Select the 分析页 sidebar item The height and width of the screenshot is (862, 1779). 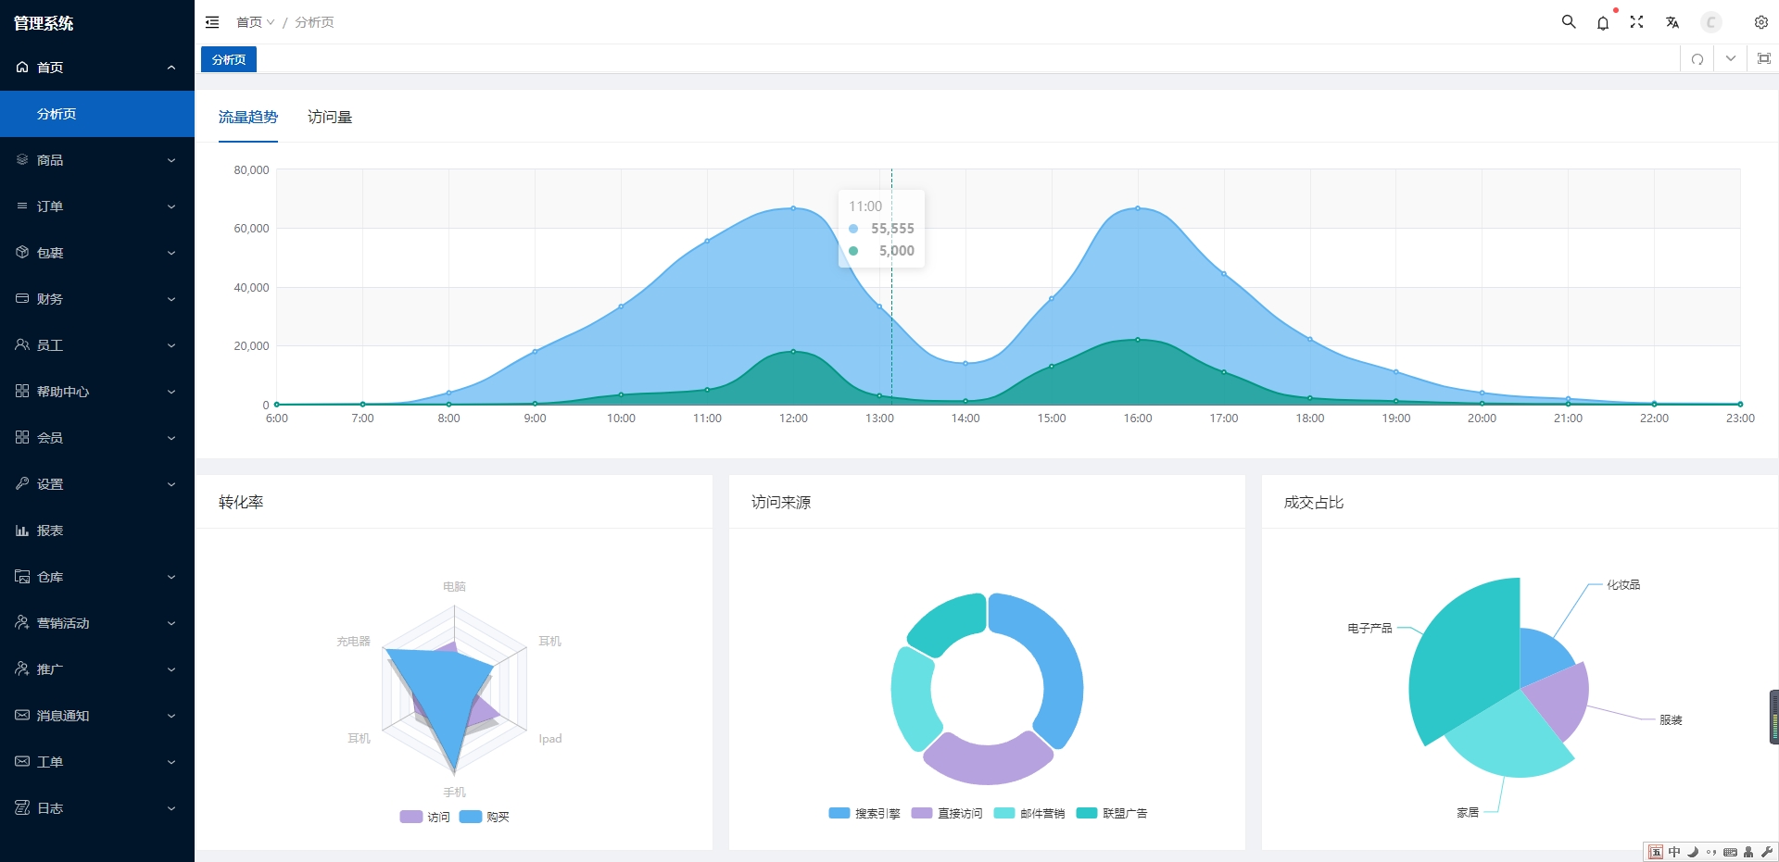[97, 114]
